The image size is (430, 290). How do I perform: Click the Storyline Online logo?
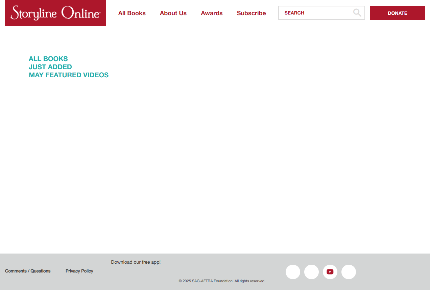click(x=55, y=13)
